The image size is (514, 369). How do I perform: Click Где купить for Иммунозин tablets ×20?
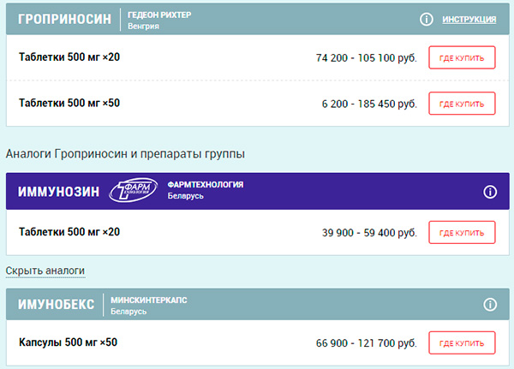[462, 233]
